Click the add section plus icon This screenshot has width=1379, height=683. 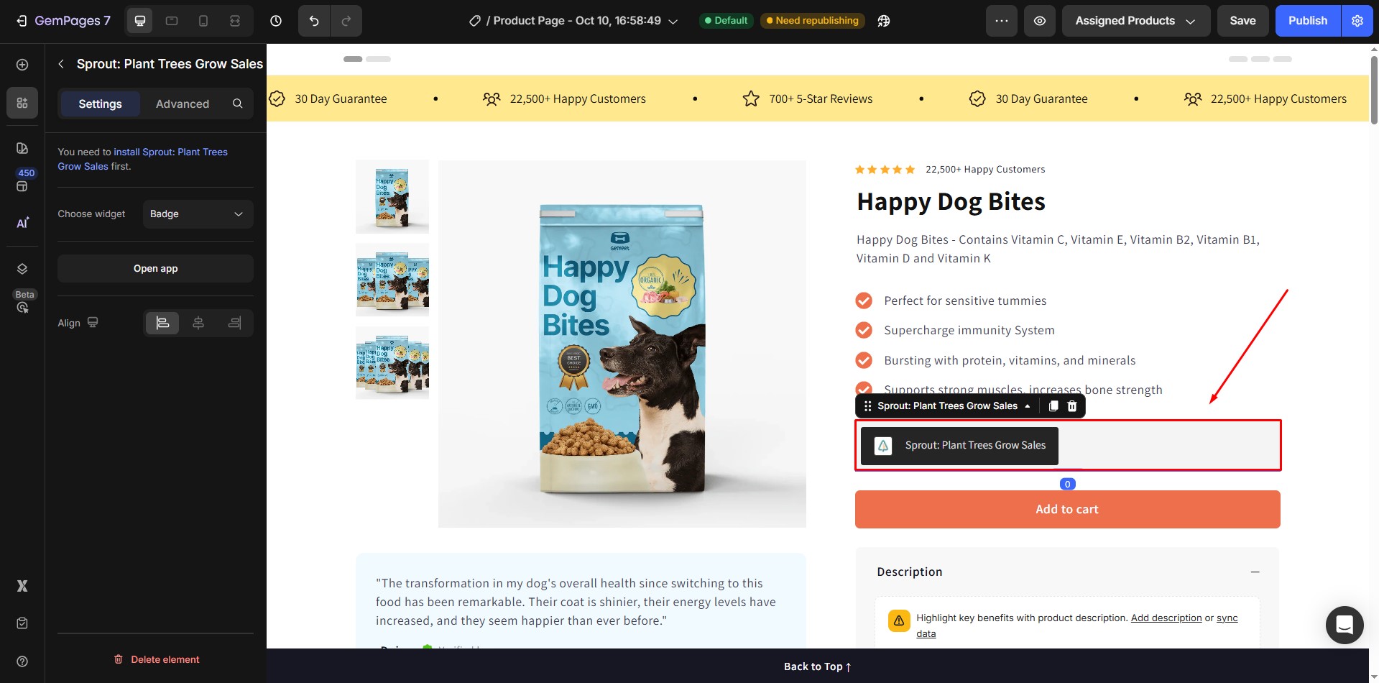(x=22, y=65)
